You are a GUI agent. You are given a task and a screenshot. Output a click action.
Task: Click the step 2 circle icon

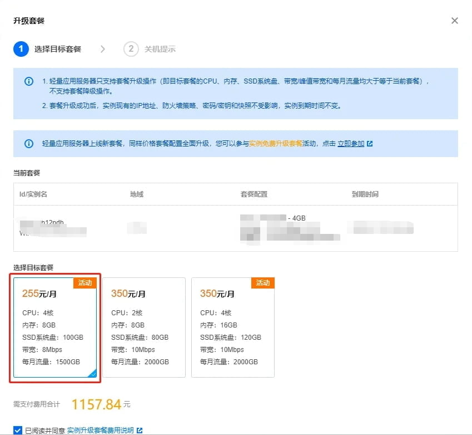[x=131, y=49]
